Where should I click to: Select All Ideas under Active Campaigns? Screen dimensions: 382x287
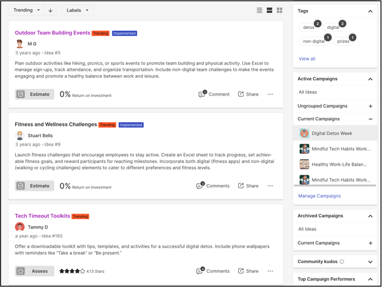(308, 92)
